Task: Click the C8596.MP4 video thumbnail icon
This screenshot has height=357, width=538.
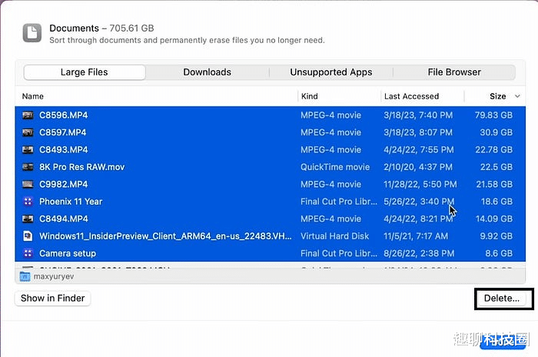Action: pos(28,115)
